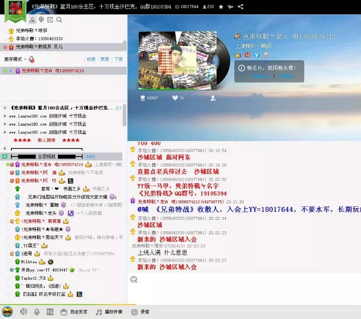The image size is (361, 319).
Task: Collapse the 全团统战 channel group
Action: coord(5,156)
